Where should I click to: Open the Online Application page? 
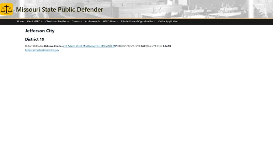tap(168, 22)
